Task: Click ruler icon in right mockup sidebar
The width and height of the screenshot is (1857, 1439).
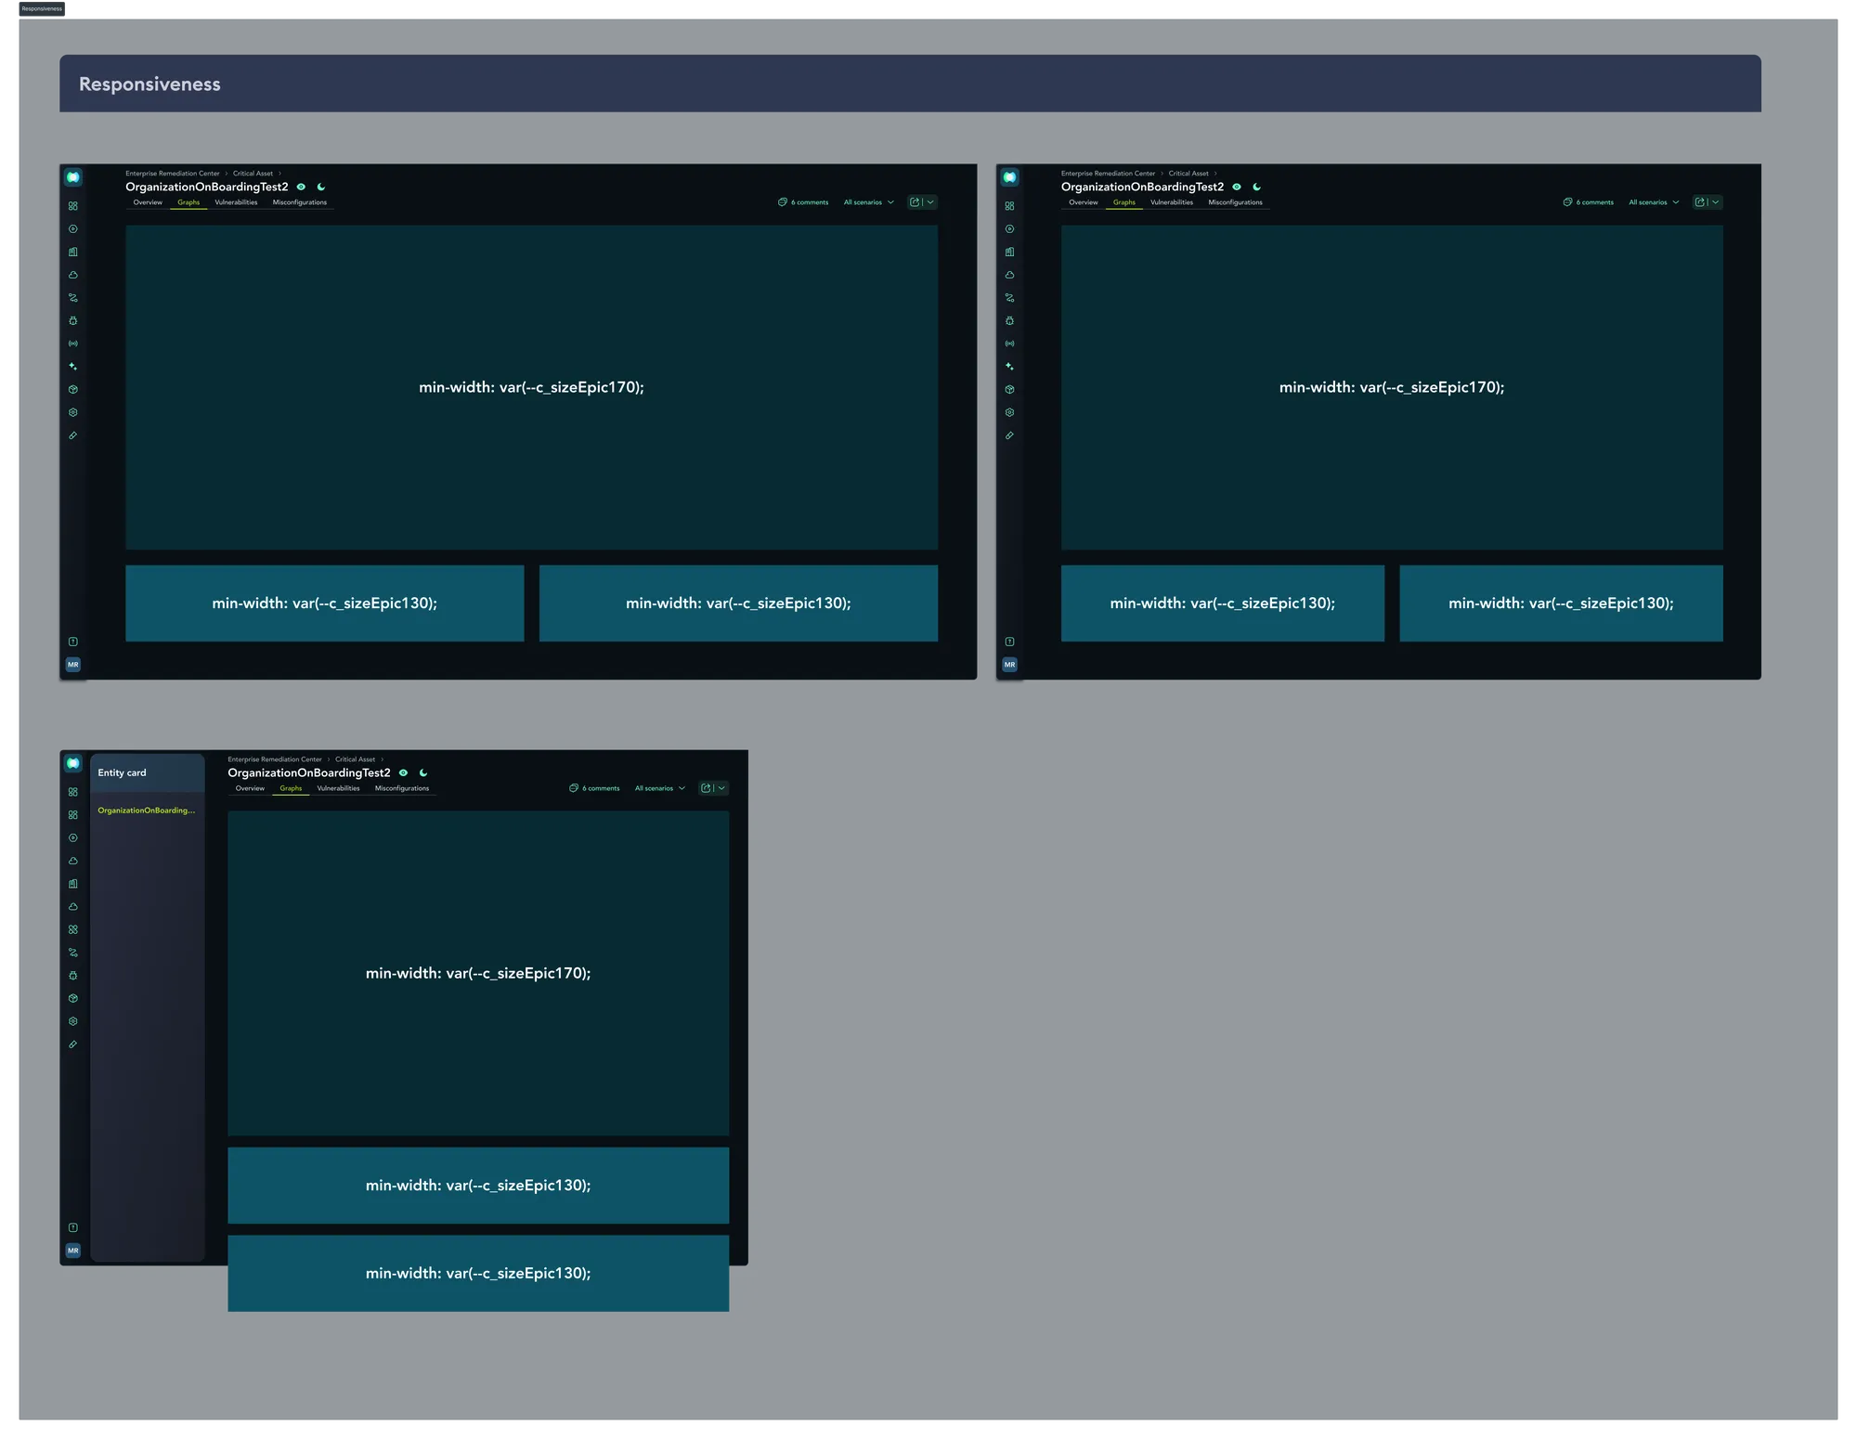Action: coord(1009,435)
